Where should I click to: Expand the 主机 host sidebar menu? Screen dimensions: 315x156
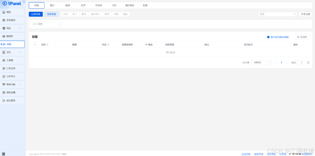(12, 52)
